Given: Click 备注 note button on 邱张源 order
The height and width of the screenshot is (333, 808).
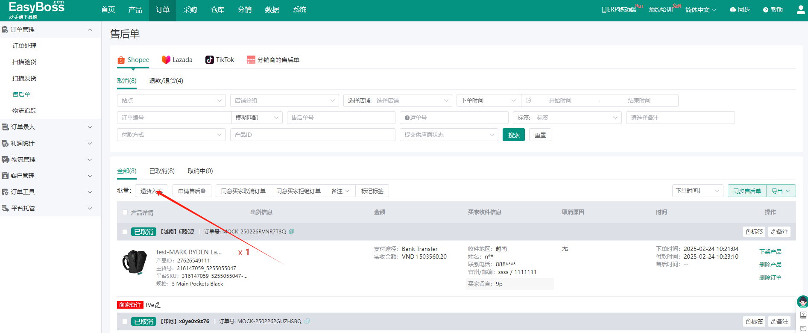Looking at the screenshot, I should 779,232.
